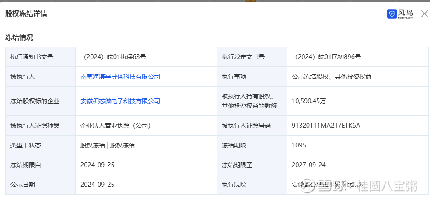Image resolution: width=430 pixels, height=199 pixels.
Task: Open 安徽积芯微电子科技有限公司 company link
Action: pyautogui.click(x=120, y=101)
